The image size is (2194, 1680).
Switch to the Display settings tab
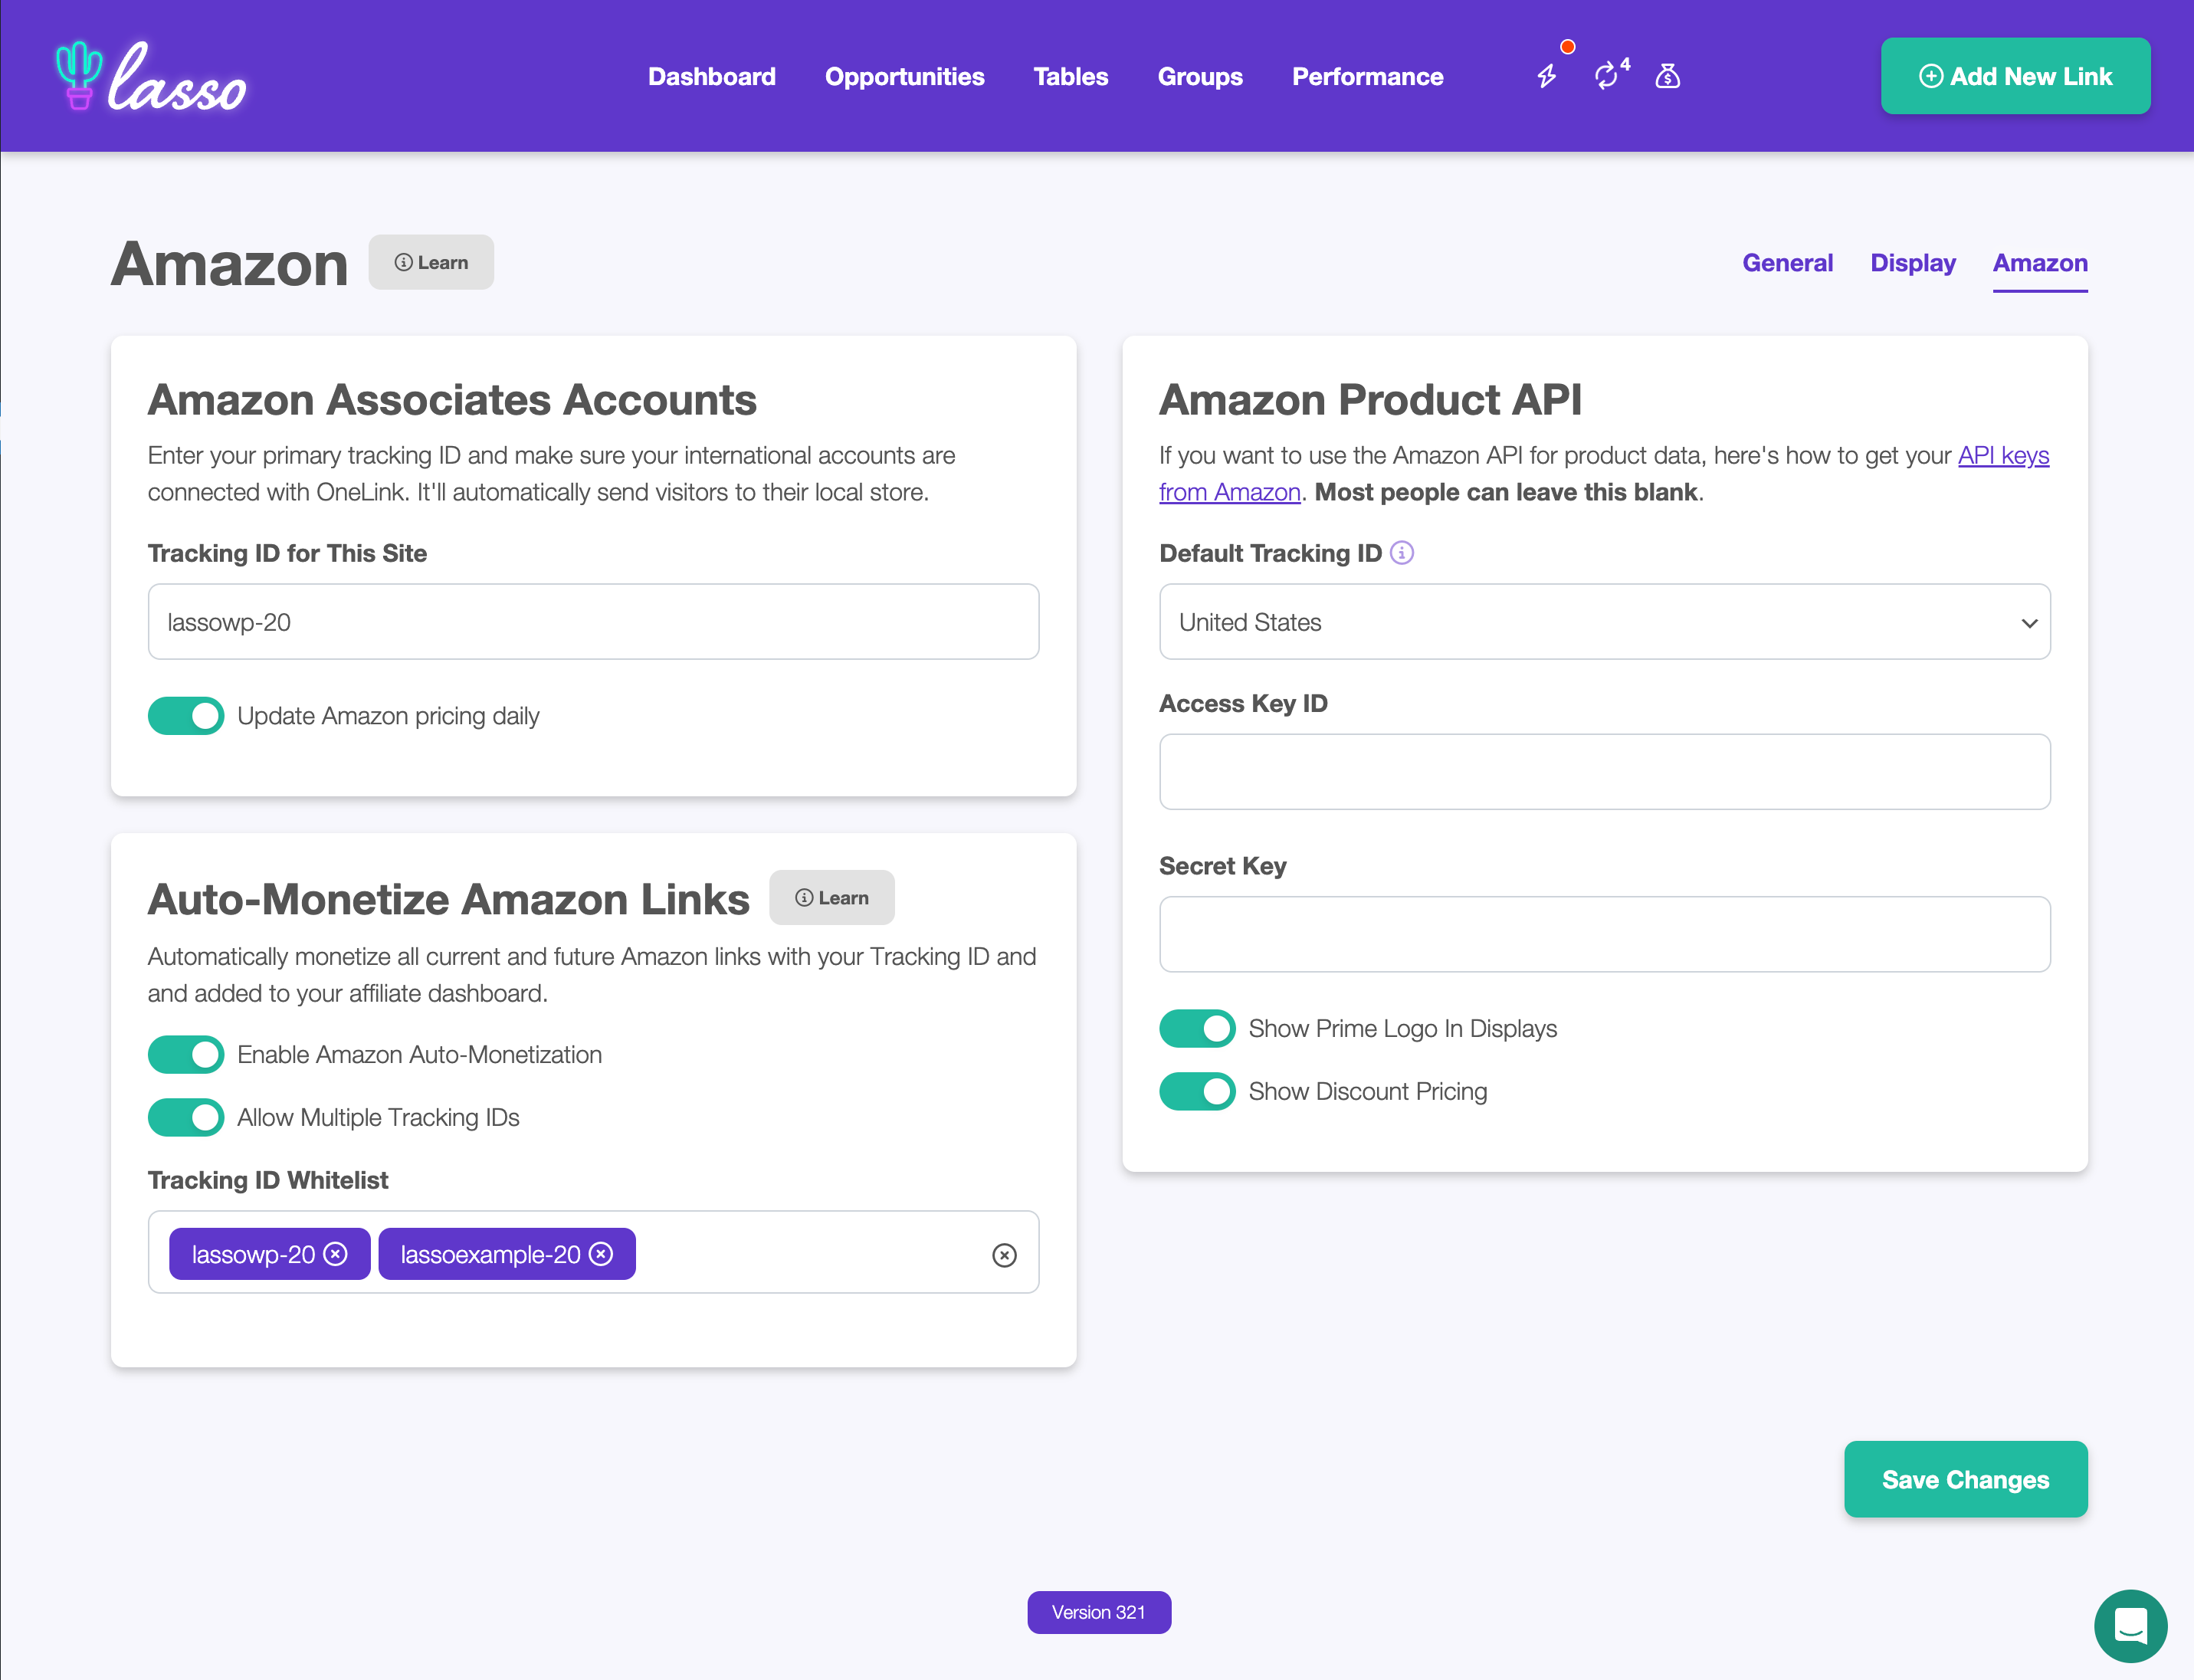(1912, 263)
